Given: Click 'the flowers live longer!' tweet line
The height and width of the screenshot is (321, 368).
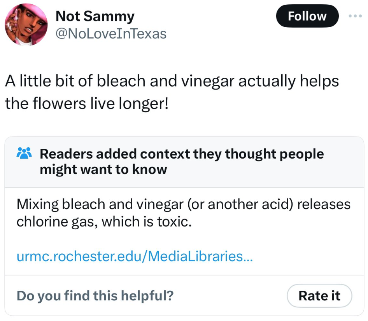Looking at the screenshot, I should point(86,103).
